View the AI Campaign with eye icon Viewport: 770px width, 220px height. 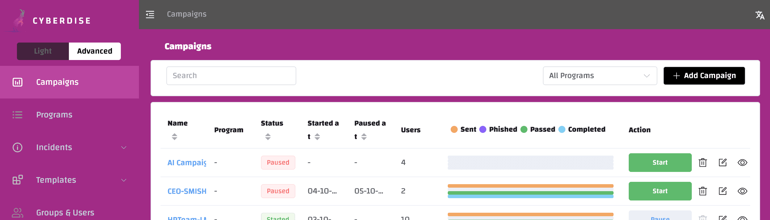[x=743, y=162]
